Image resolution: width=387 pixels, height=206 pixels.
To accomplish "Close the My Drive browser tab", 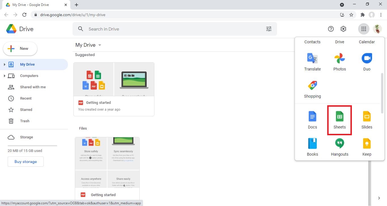I will [x=66, y=5].
